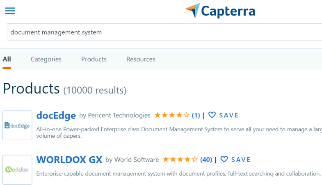Screen dimensions: 322x185
Task: Click the Worldox product logo thumbnail
Action: [x=17, y=169]
